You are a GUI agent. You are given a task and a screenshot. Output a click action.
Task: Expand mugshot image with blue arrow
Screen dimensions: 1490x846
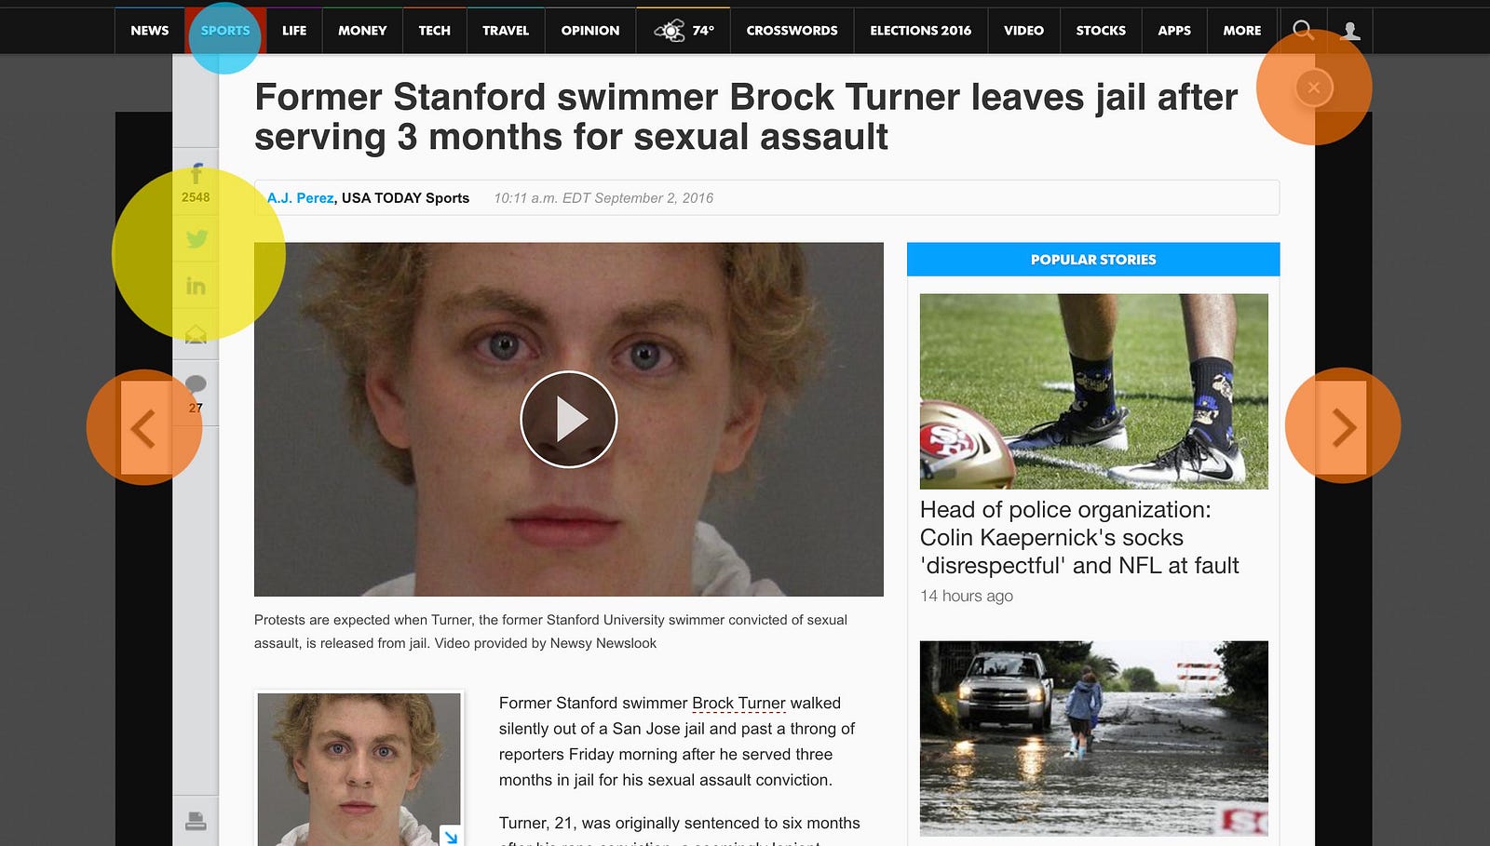[x=451, y=836]
